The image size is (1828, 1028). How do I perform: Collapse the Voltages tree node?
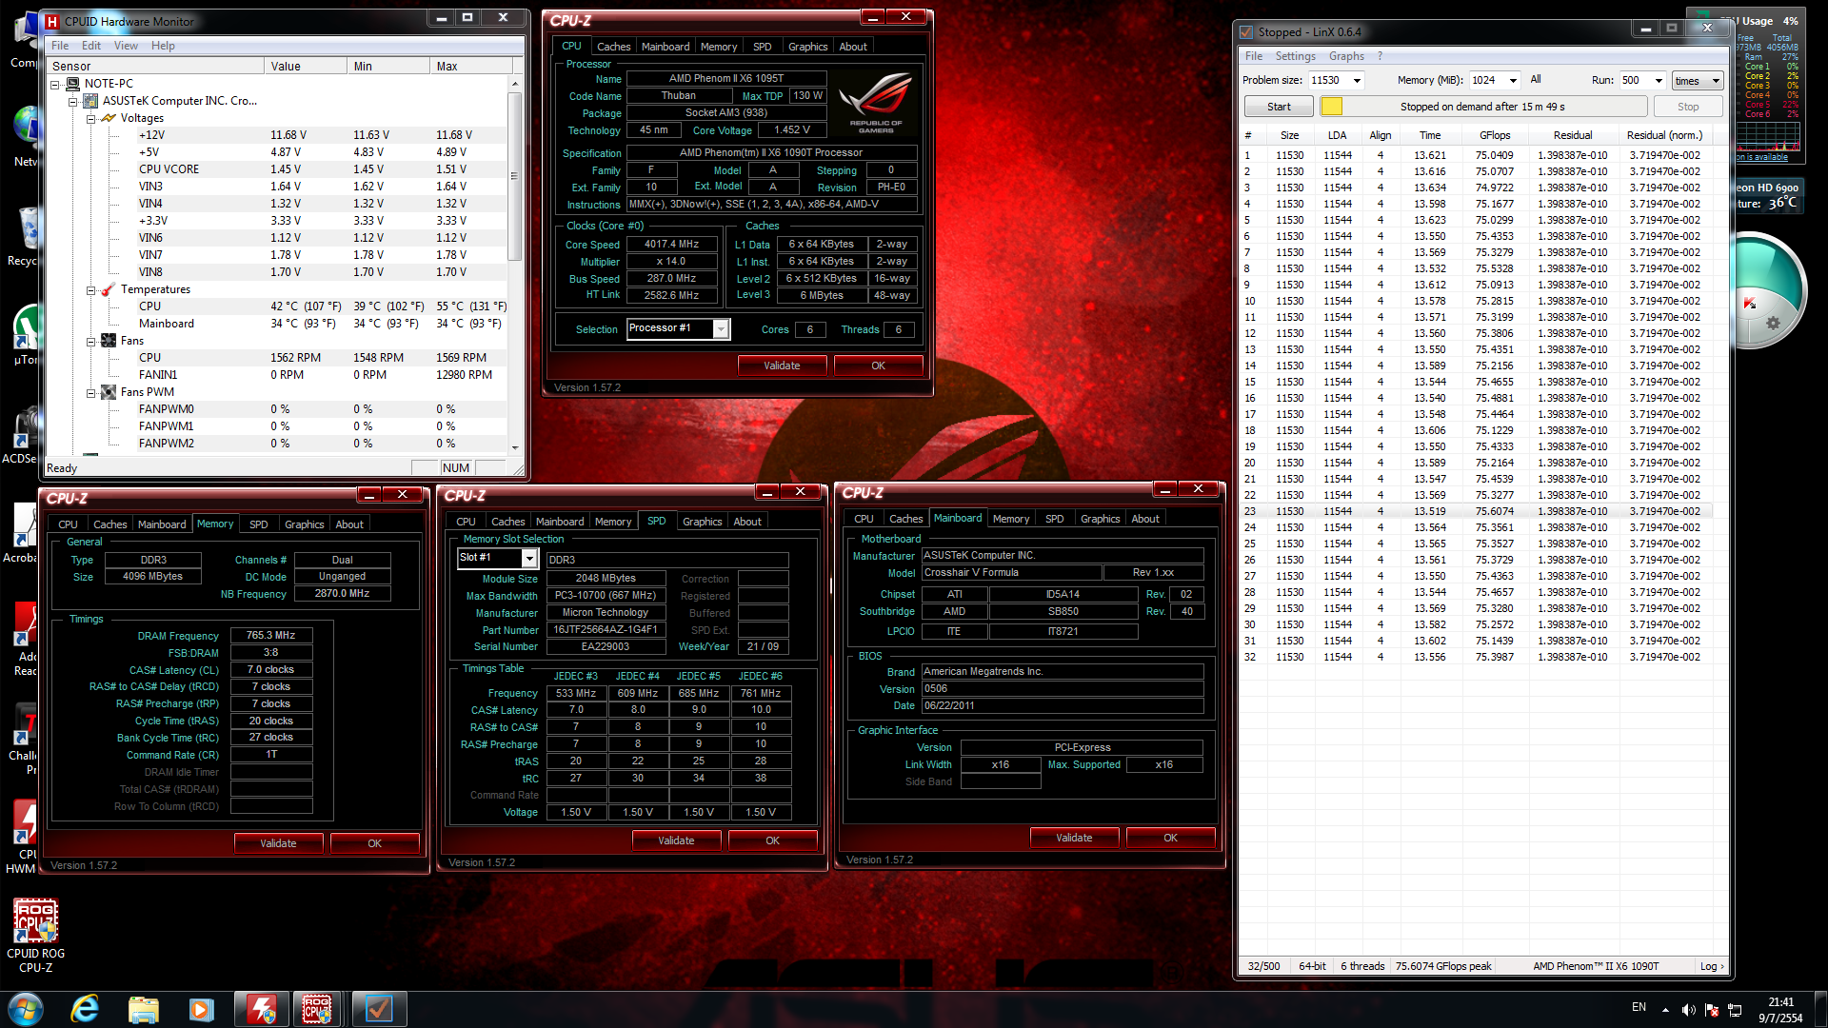(91, 119)
